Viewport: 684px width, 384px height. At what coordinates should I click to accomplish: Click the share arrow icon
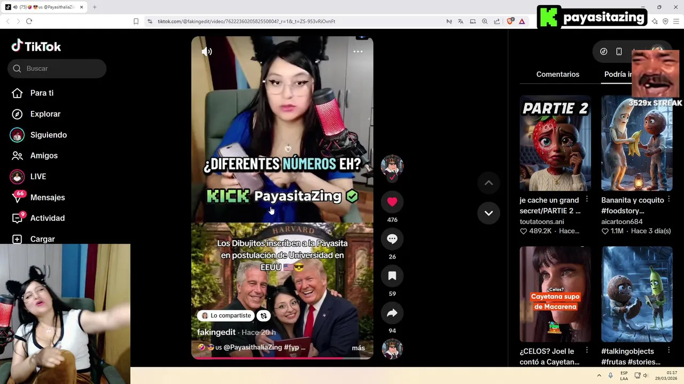tap(392, 313)
